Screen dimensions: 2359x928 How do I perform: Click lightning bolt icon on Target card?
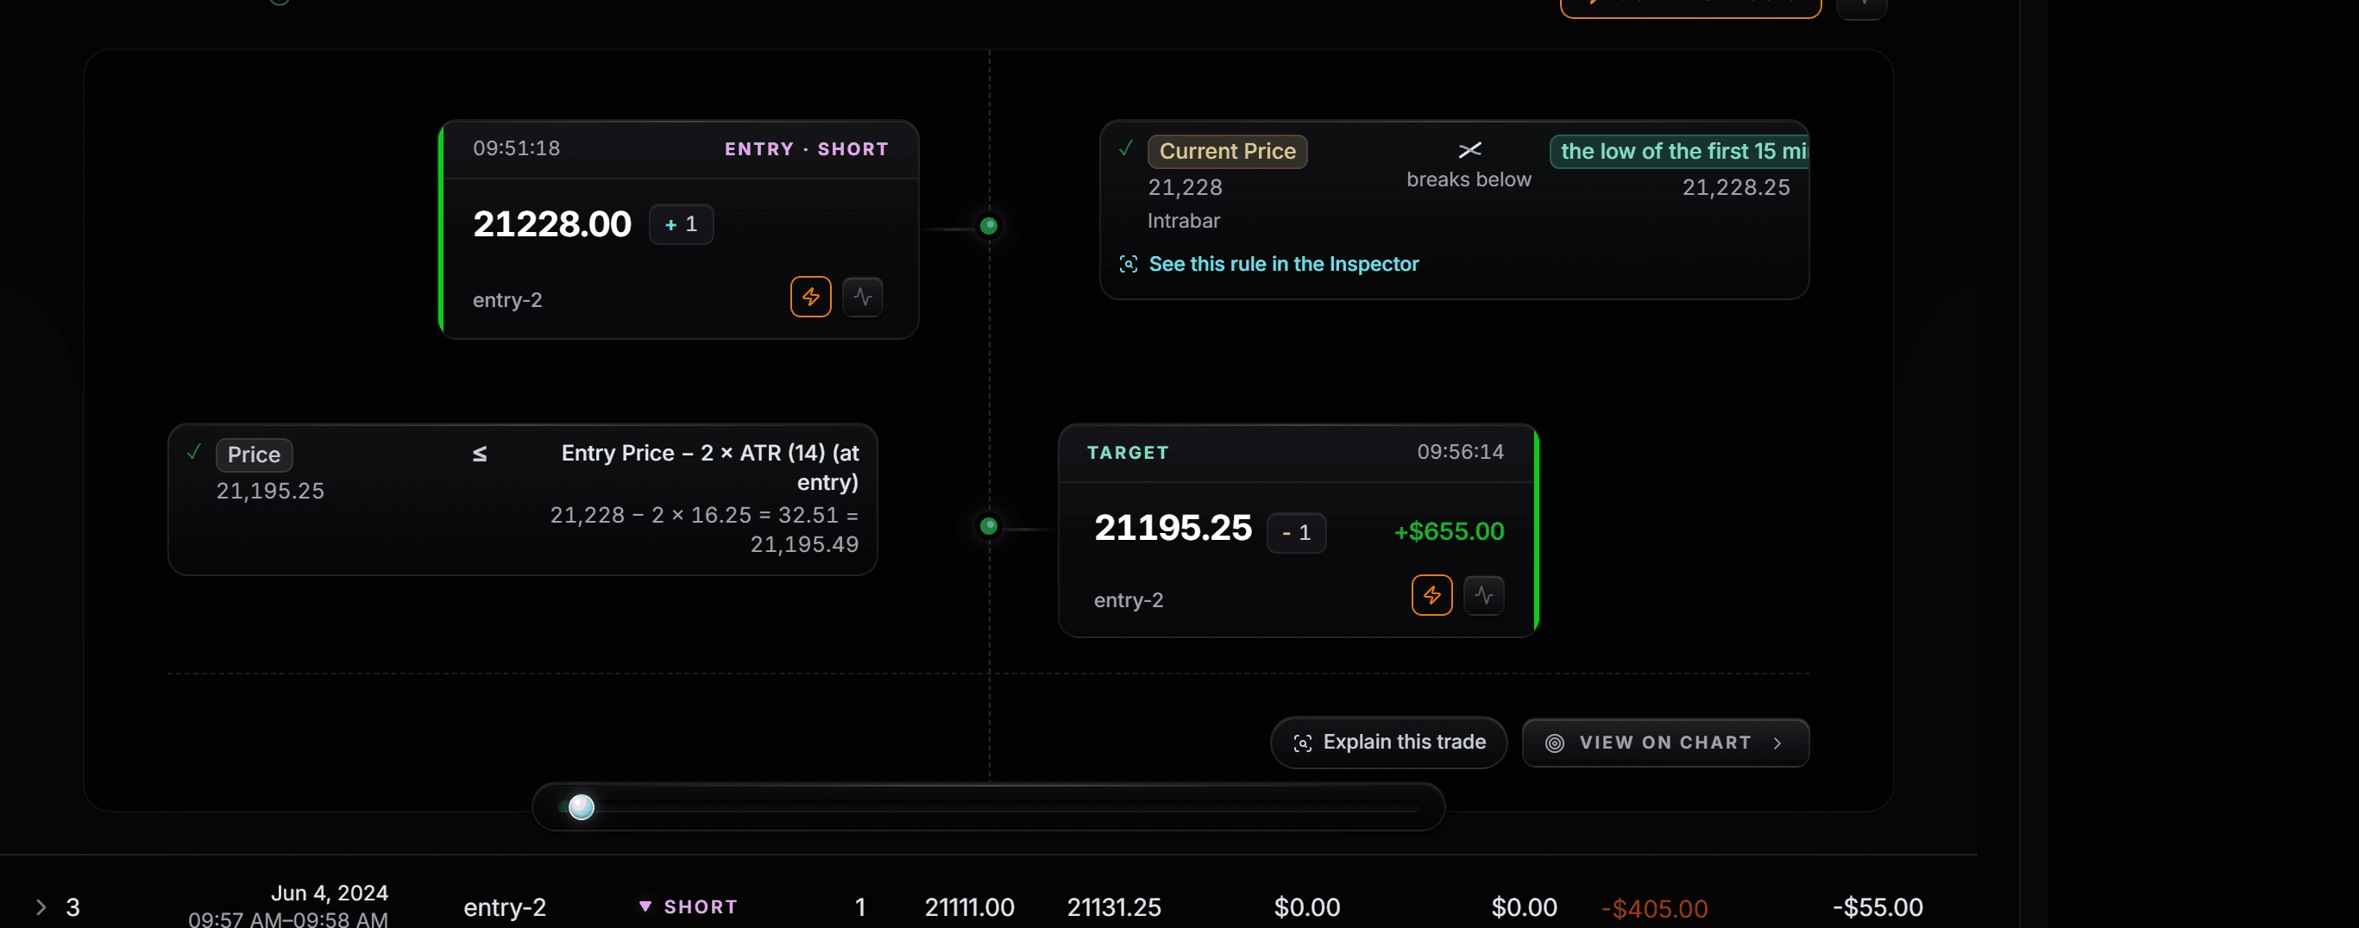[1432, 595]
